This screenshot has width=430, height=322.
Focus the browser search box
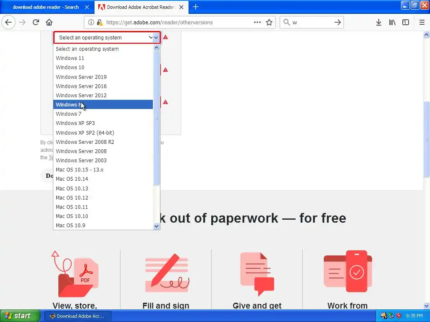tap(312, 23)
